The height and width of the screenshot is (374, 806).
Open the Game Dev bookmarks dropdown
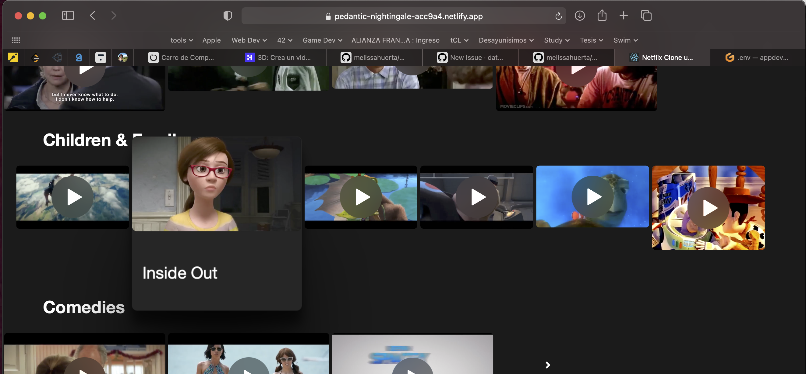[x=322, y=40]
